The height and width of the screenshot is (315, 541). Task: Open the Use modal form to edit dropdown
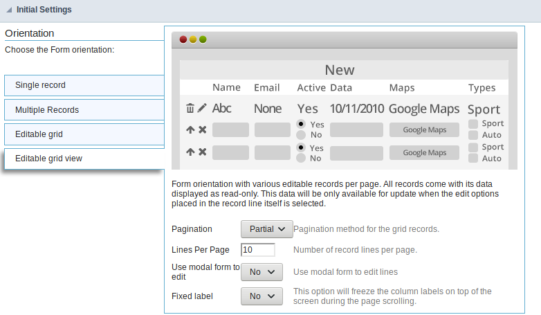262,272
